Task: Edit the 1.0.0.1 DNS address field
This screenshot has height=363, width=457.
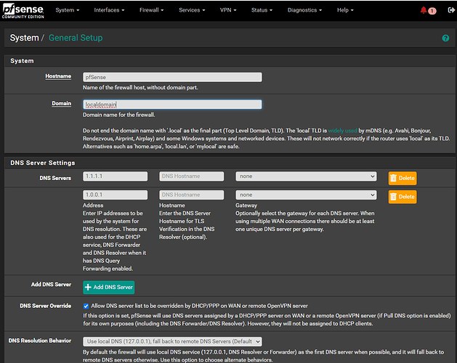Action: click(x=115, y=195)
